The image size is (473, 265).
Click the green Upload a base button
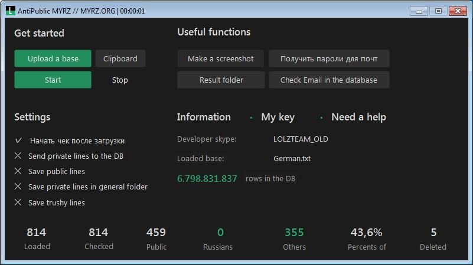click(x=53, y=58)
